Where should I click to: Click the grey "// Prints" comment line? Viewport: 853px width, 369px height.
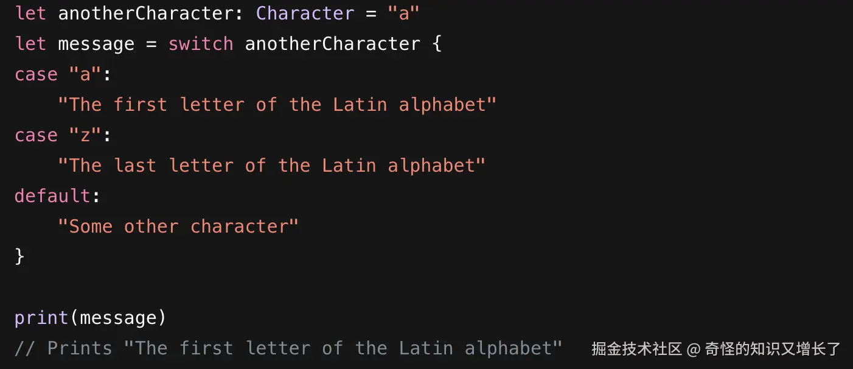coord(288,348)
